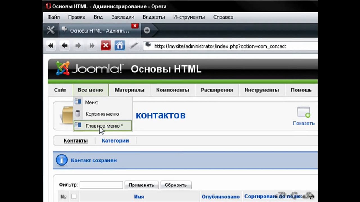Open the Opera panels wrench icon
Screen dimensions: 360x202
coord(51,30)
